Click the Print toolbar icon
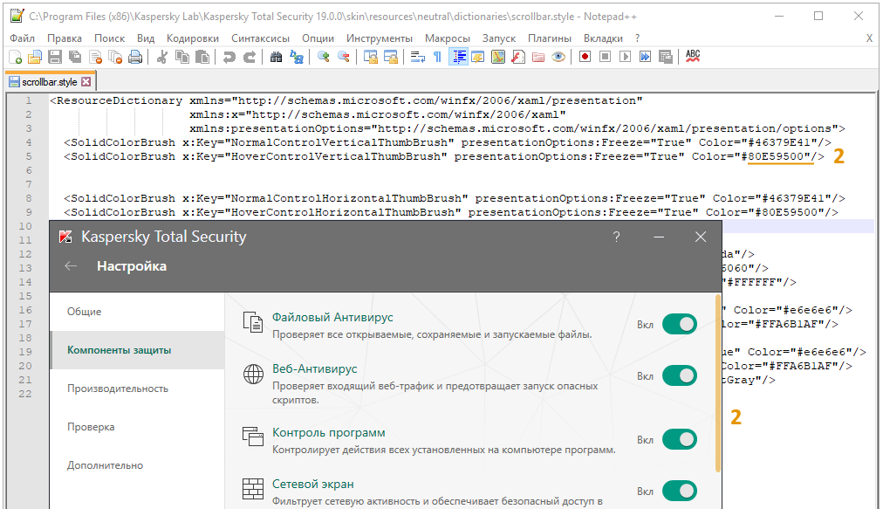Image resolution: width=883 pixels, height=509 pixels. coord(135,57)
